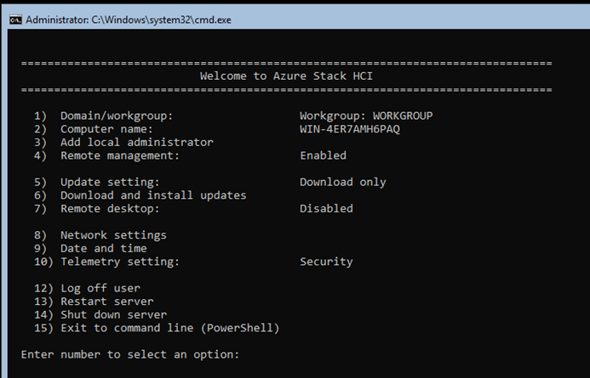This screenshot has height=378, width=590.
Task: Click the Remote desktop 'Disabled' value
Action: pyautogui.click(x=326, y=209)
